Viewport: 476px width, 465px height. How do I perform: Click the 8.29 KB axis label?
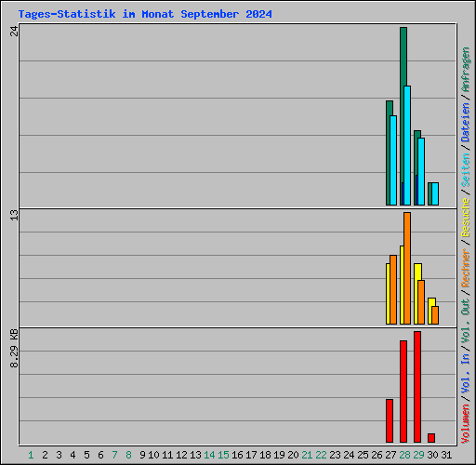(x=14, y=348)
